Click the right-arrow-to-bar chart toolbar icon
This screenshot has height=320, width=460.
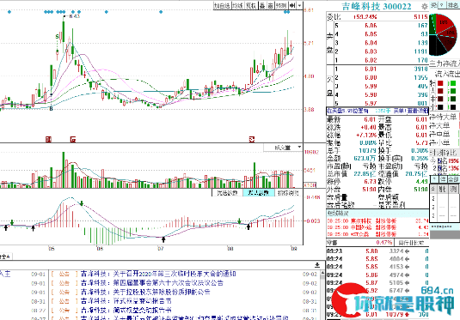(292, 5)
